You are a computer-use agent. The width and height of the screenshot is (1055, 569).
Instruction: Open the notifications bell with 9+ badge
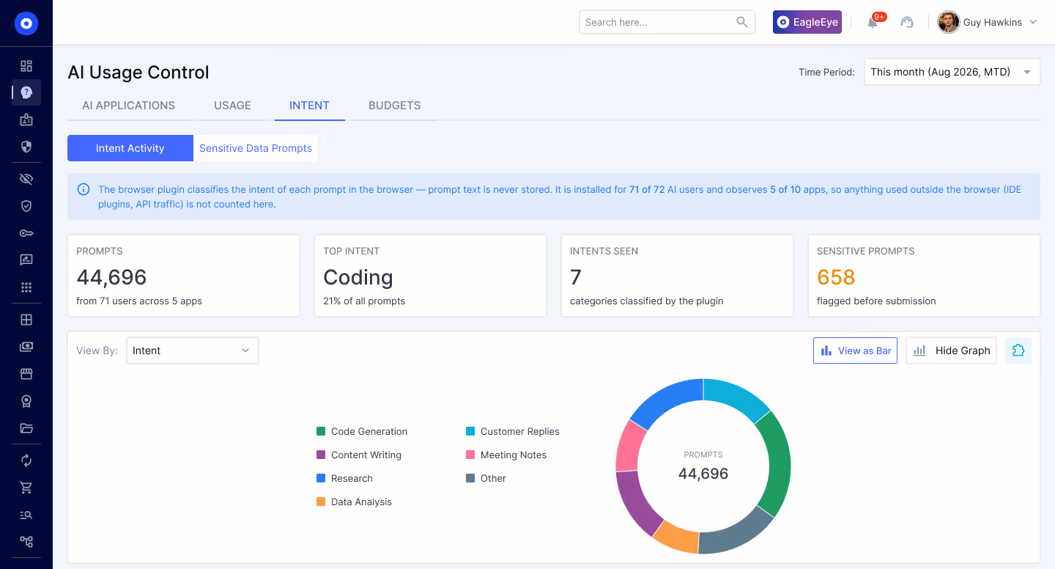873,22
